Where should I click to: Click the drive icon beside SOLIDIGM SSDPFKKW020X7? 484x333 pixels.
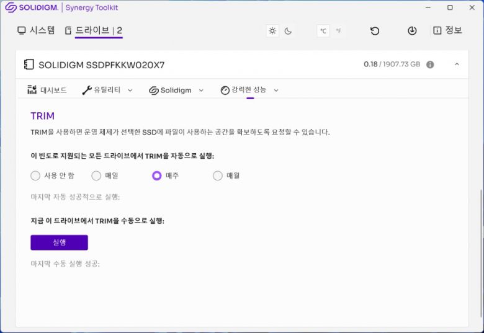coord(29,64)
